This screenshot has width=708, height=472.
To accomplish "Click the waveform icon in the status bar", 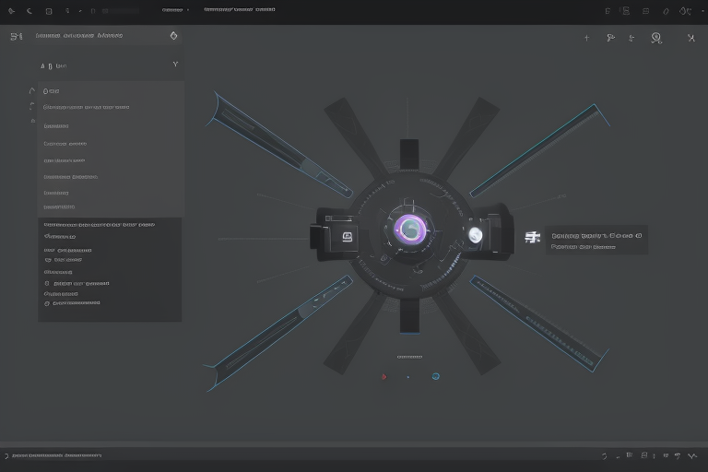I will click(x=693, y=455).
